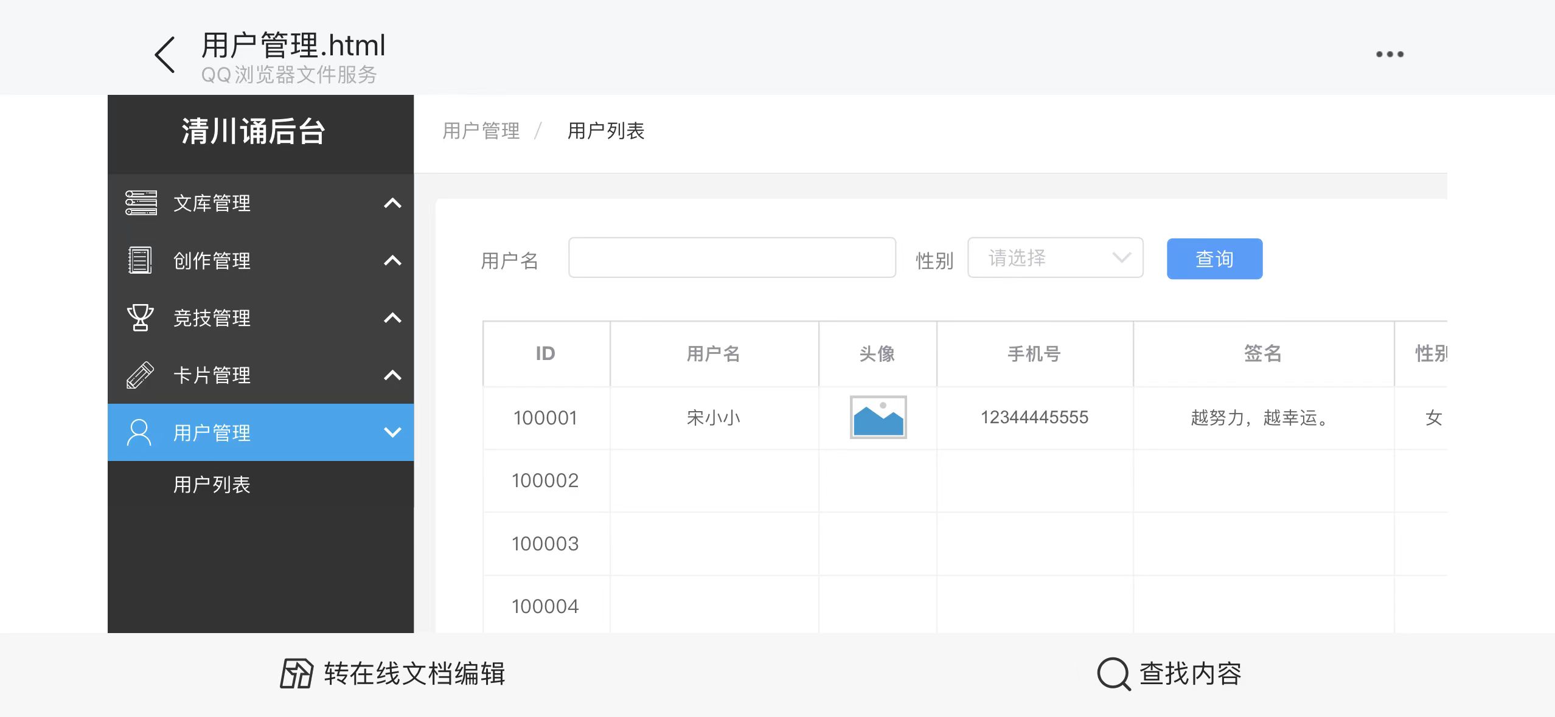
Task: Click the 用户列表 breadcrumb
Action: pyautogui.click(x=606, y=131)
